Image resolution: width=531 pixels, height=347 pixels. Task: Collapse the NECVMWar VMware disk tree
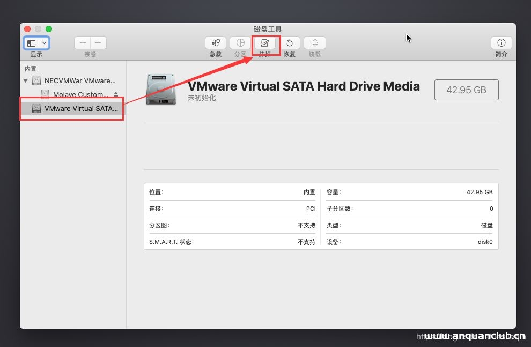[x=25, y=81]
